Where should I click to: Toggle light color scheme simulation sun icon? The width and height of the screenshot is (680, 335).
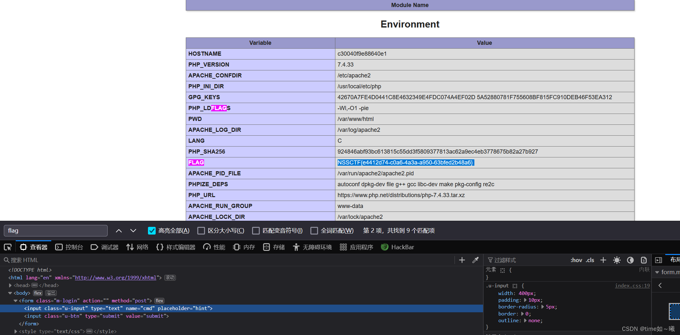point(617,260)
